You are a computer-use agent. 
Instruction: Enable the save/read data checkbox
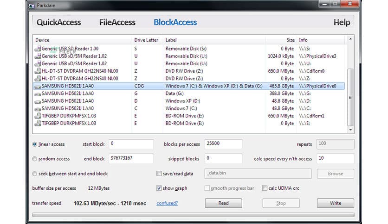coord(159,174)
